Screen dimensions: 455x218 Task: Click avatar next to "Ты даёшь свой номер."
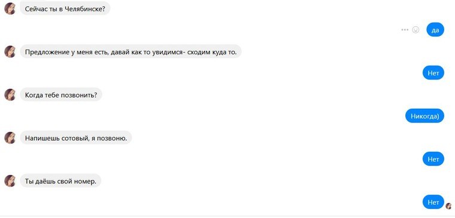[10, 180]
